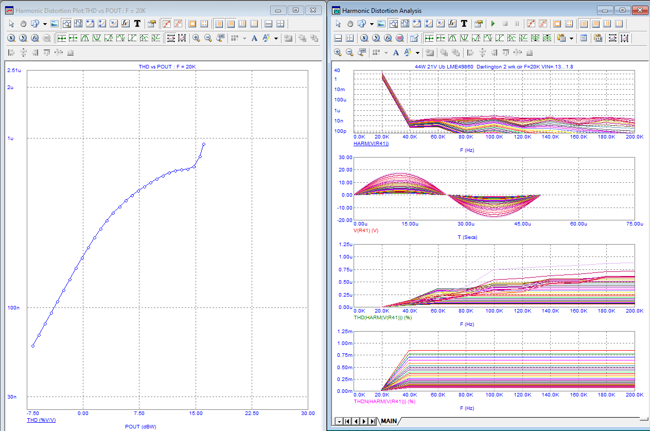The width and height of the screenshot is (650, 431).
Task: Select the arrow Select Mode tool in THD plot window
Action: (x=11, y=24)
